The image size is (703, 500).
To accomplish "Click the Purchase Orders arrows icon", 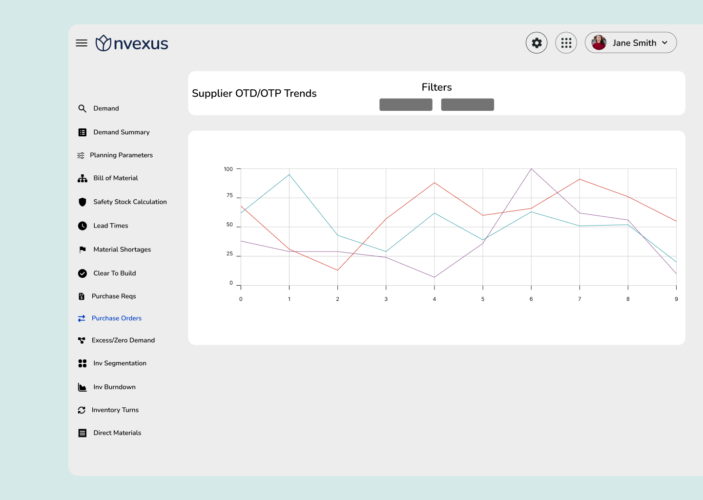I will pyautogui.click(x=82, y=318).
